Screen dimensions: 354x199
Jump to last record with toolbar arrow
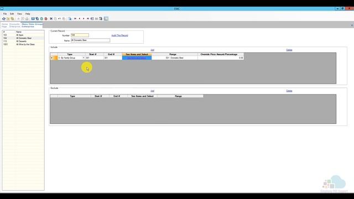[88, 19]
